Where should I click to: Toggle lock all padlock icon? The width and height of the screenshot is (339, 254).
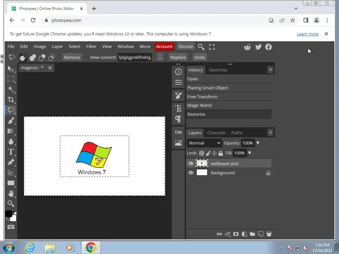click(x=220, y=153)
